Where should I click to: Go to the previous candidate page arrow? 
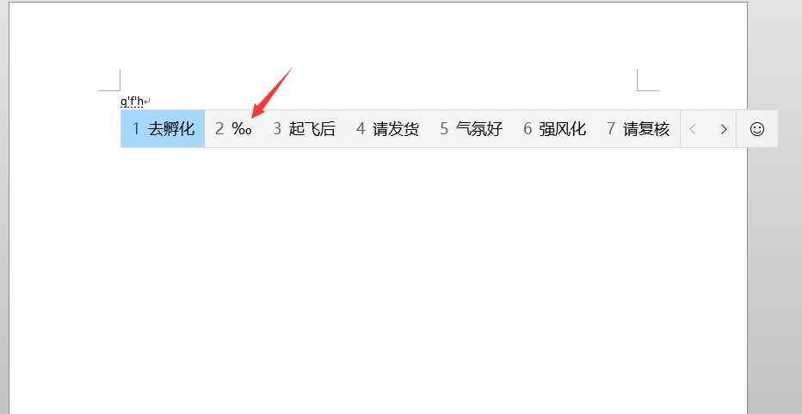(693, 129)
